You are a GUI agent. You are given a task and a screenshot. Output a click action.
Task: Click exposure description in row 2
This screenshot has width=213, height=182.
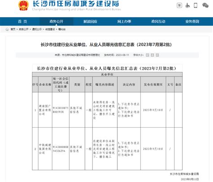104,149
